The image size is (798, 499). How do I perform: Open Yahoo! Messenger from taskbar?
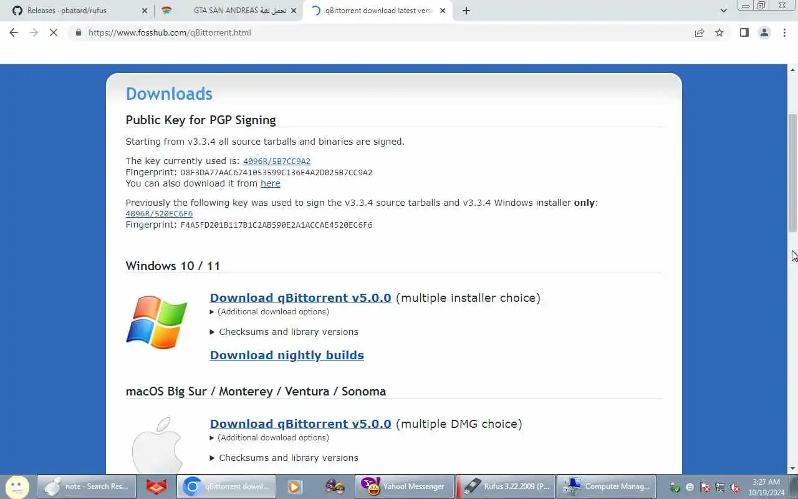404,487
